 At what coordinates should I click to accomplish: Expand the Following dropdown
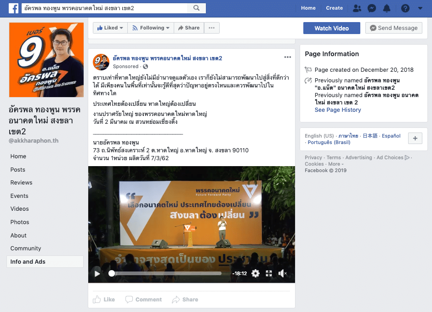point(151,28)
